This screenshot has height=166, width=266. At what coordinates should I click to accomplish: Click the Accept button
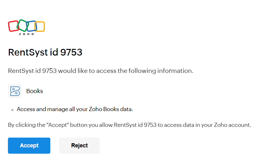coord(29,145)
